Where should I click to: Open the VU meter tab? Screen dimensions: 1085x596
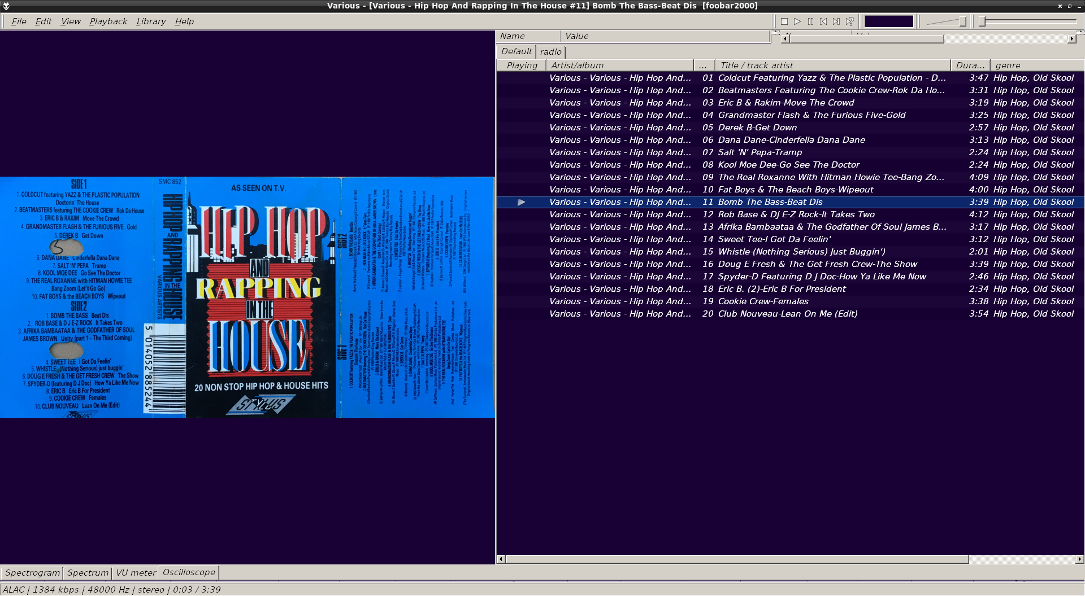coord(136,573)
